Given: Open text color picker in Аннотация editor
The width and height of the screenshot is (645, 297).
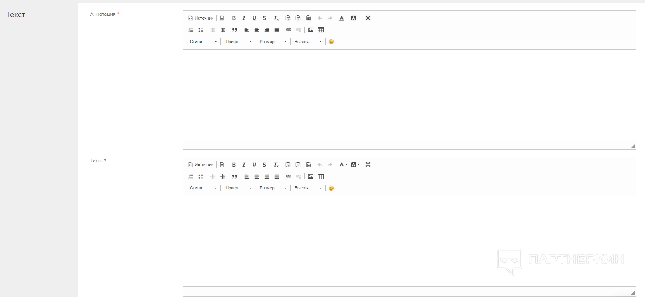Looking at the screenshot, I should pyautogui.click(x=343, y=18).
